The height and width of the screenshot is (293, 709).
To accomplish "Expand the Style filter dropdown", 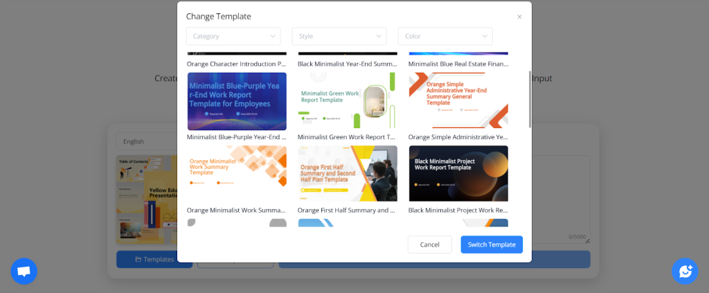I will pos(339,36).
